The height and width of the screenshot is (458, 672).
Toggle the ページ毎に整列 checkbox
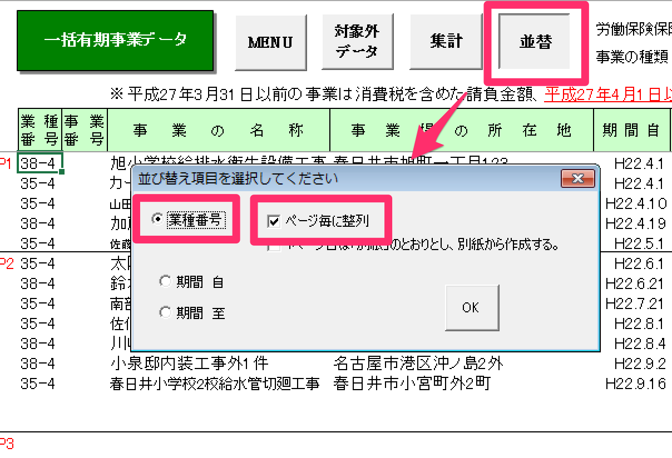pos(273,221)
